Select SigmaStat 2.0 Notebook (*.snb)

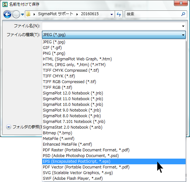click(x=114, y=127)
